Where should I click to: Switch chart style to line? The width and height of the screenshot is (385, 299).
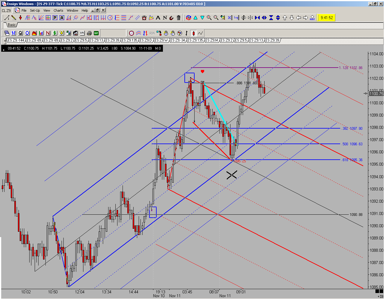pos(200,33)
